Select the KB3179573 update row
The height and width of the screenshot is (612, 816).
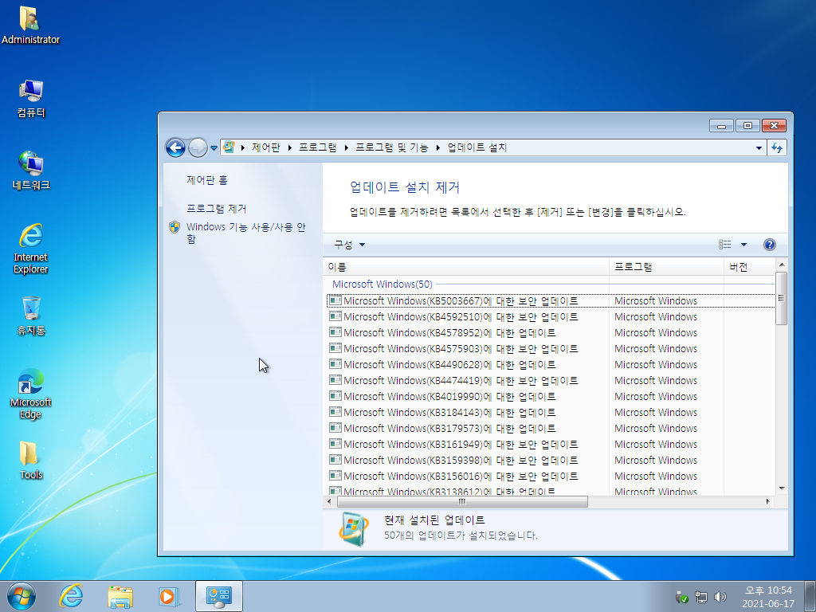551,428
